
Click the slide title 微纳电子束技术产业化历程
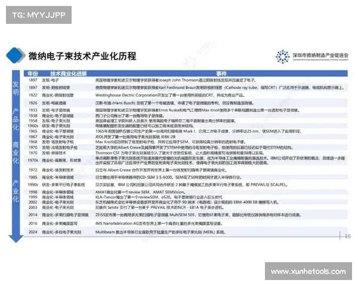coord(82,56)
